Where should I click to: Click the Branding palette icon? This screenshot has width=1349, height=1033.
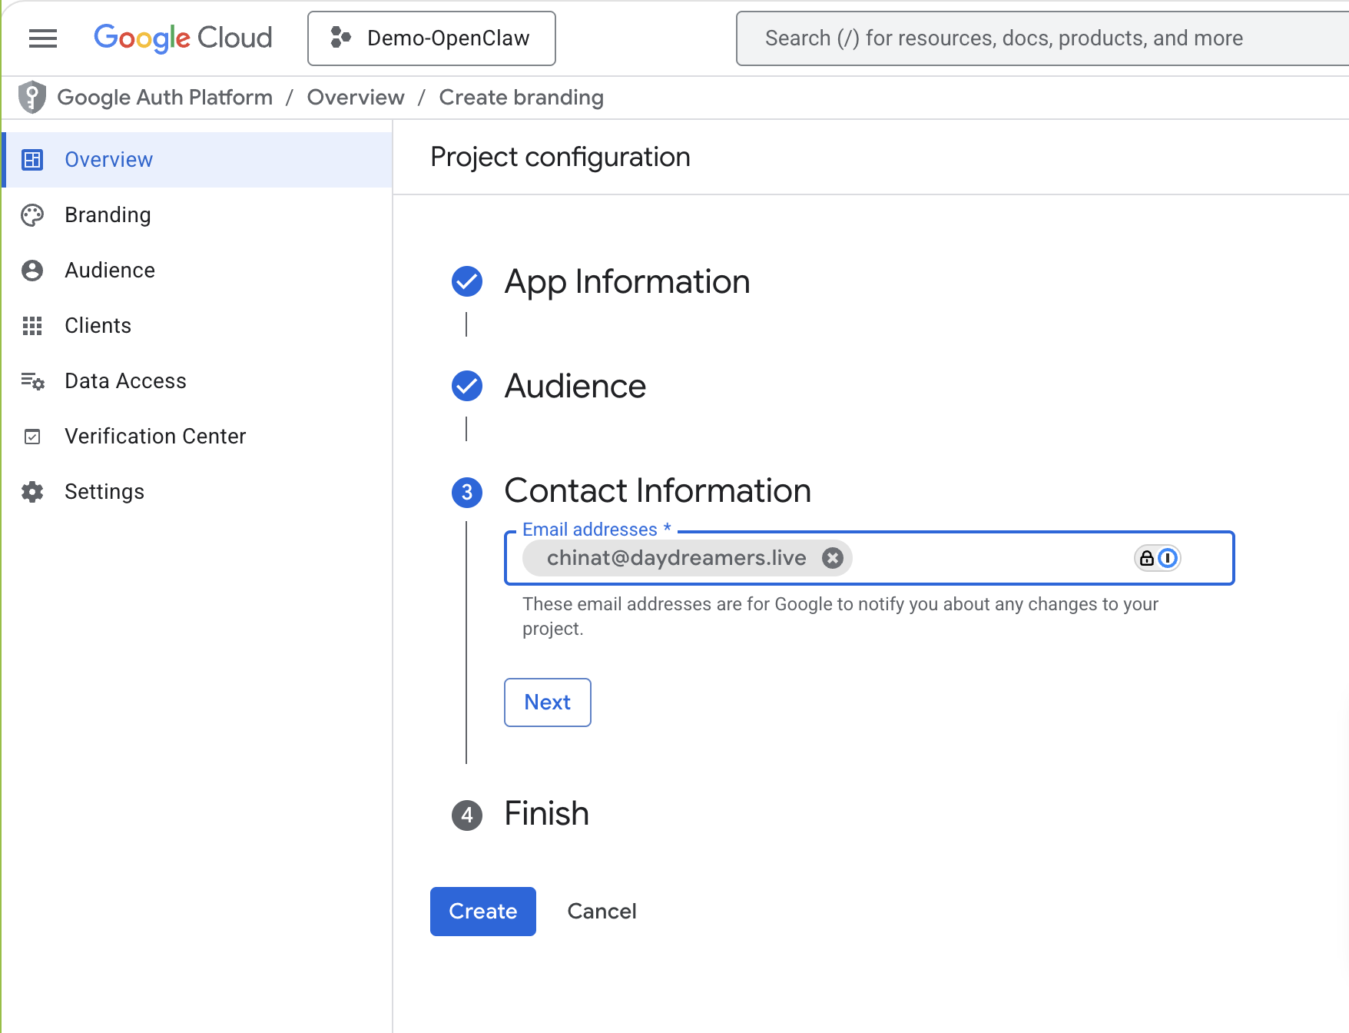click(x=31, y=215)
